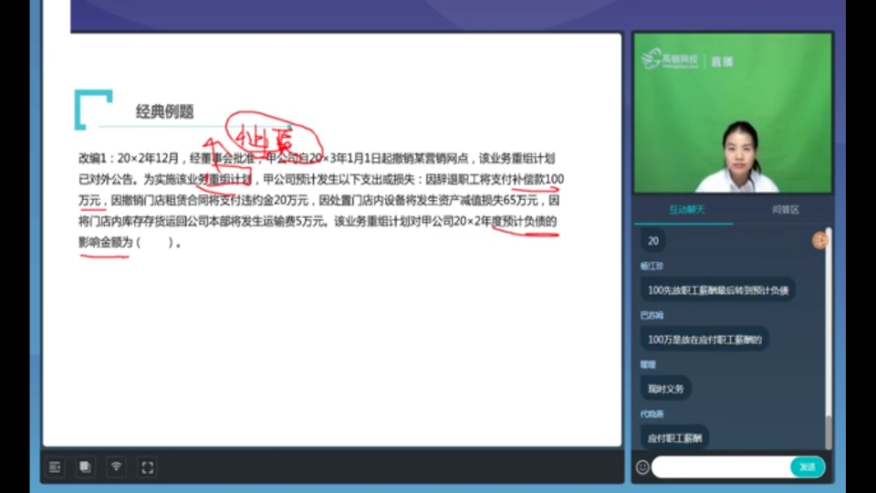Switch to 互动聊天 tab

(x=686, y=210)
